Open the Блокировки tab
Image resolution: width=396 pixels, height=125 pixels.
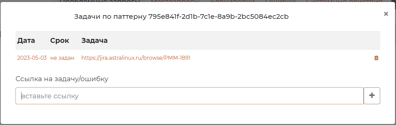click(x=232, y=1)
